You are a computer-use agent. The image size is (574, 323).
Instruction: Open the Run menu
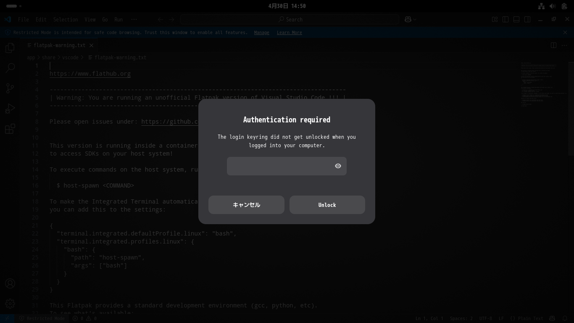click(118, 19)
